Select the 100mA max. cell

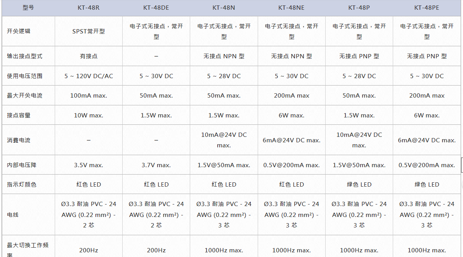point(88,96)
